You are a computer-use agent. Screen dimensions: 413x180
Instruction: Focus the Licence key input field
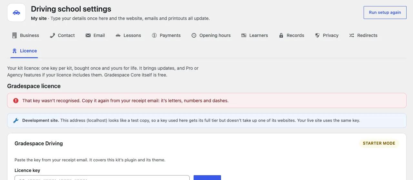(102, 178)
